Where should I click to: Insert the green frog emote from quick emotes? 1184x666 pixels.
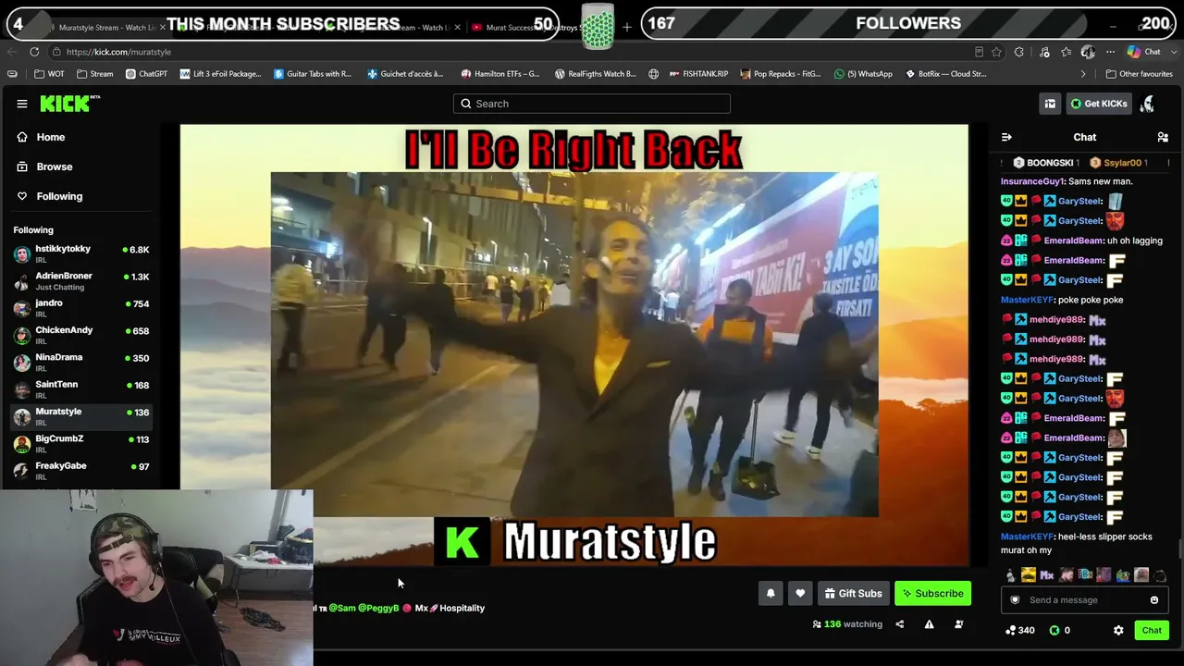[x=1123, y=575]
